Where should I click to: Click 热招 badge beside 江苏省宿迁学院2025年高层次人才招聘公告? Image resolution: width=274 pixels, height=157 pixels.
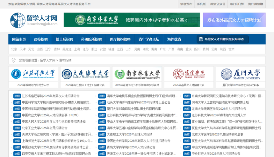pos(17,96)
